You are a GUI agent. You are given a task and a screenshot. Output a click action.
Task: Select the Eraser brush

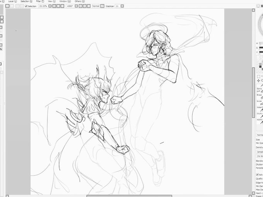pyautogui.click(x=260, y=96)
